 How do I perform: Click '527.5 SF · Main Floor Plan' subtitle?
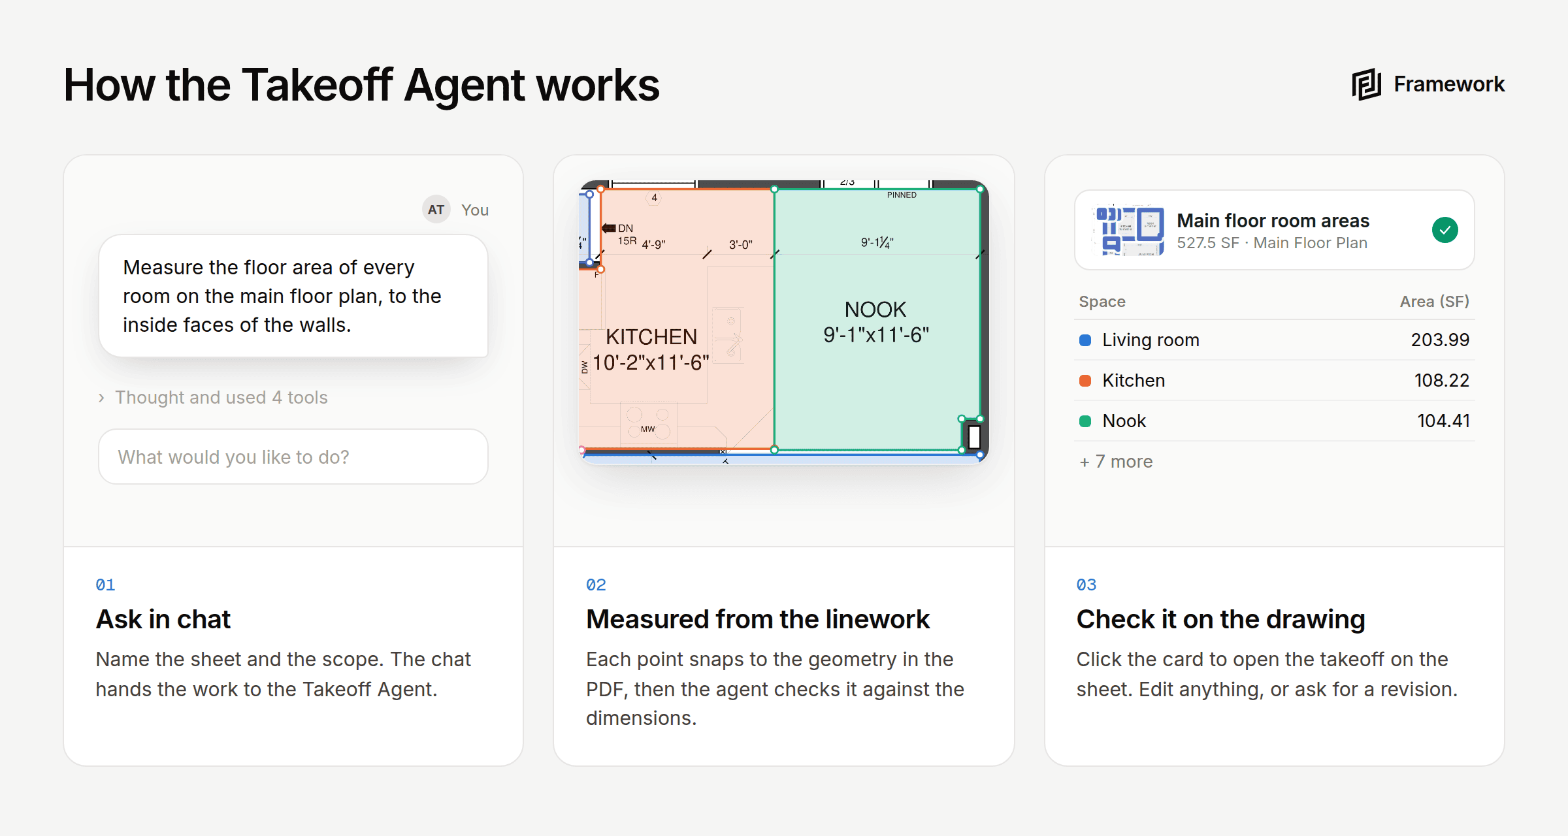click(1272, 243)
